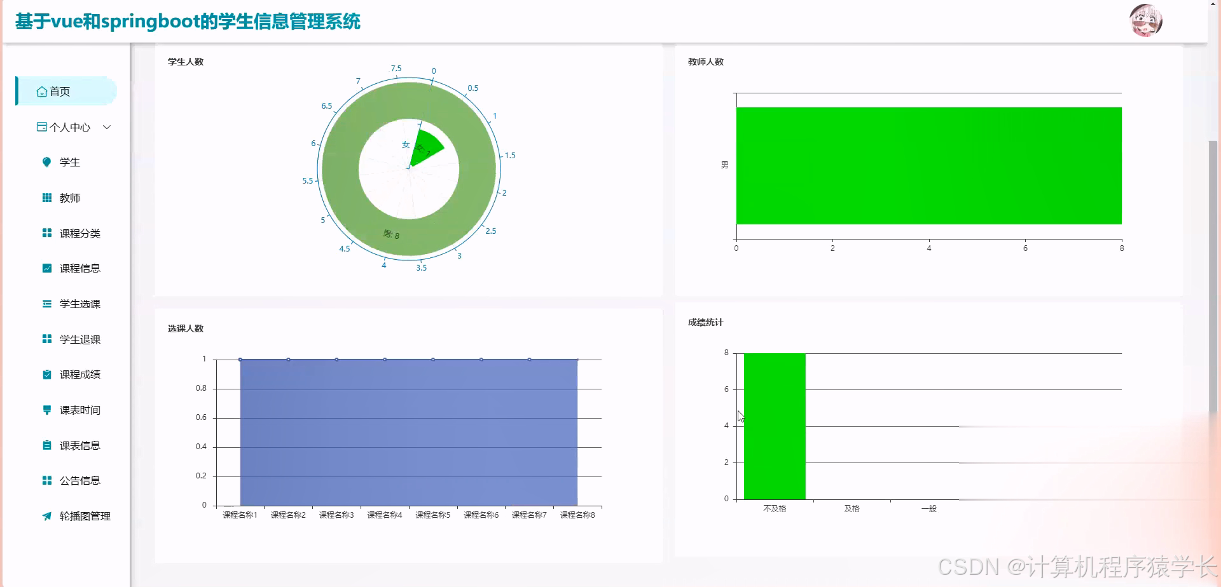Screen dimensions: 1221x587
Task: Click the list icon beside 学生选课
Action: pos(46,304)
